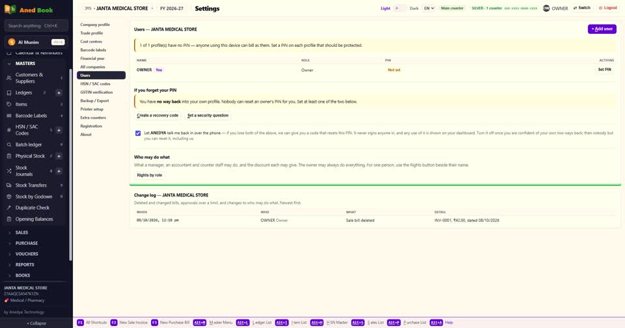The height and width of the screenshot is (328, 625).
Task: Open Company profile settings
Action: [101, 25]
